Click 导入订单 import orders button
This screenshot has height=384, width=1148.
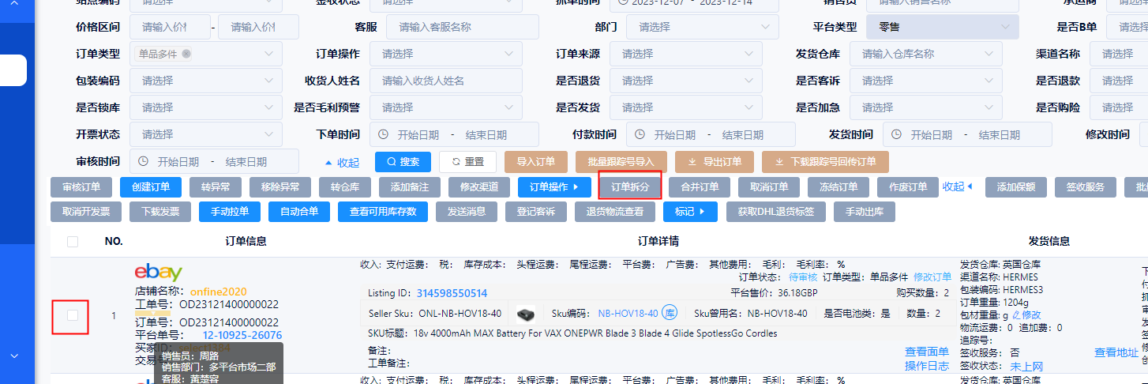pos(536,162)
